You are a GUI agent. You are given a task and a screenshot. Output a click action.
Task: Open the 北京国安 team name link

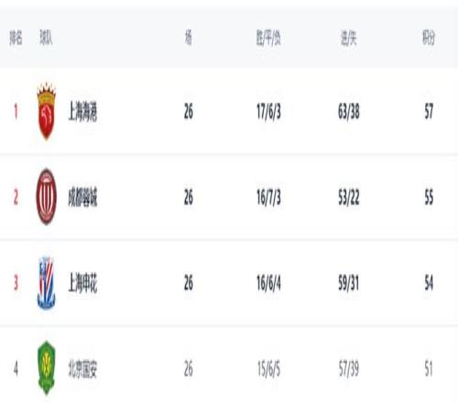(x=82, y=369)
